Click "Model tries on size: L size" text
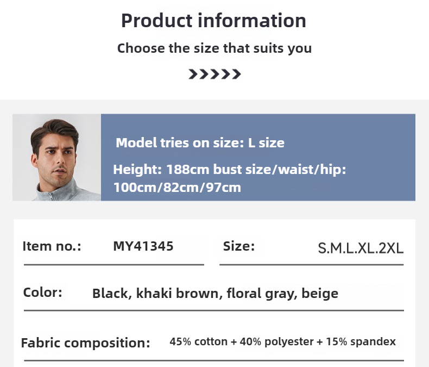Screen dimensions: 429x367 click(x=200, y=143)
